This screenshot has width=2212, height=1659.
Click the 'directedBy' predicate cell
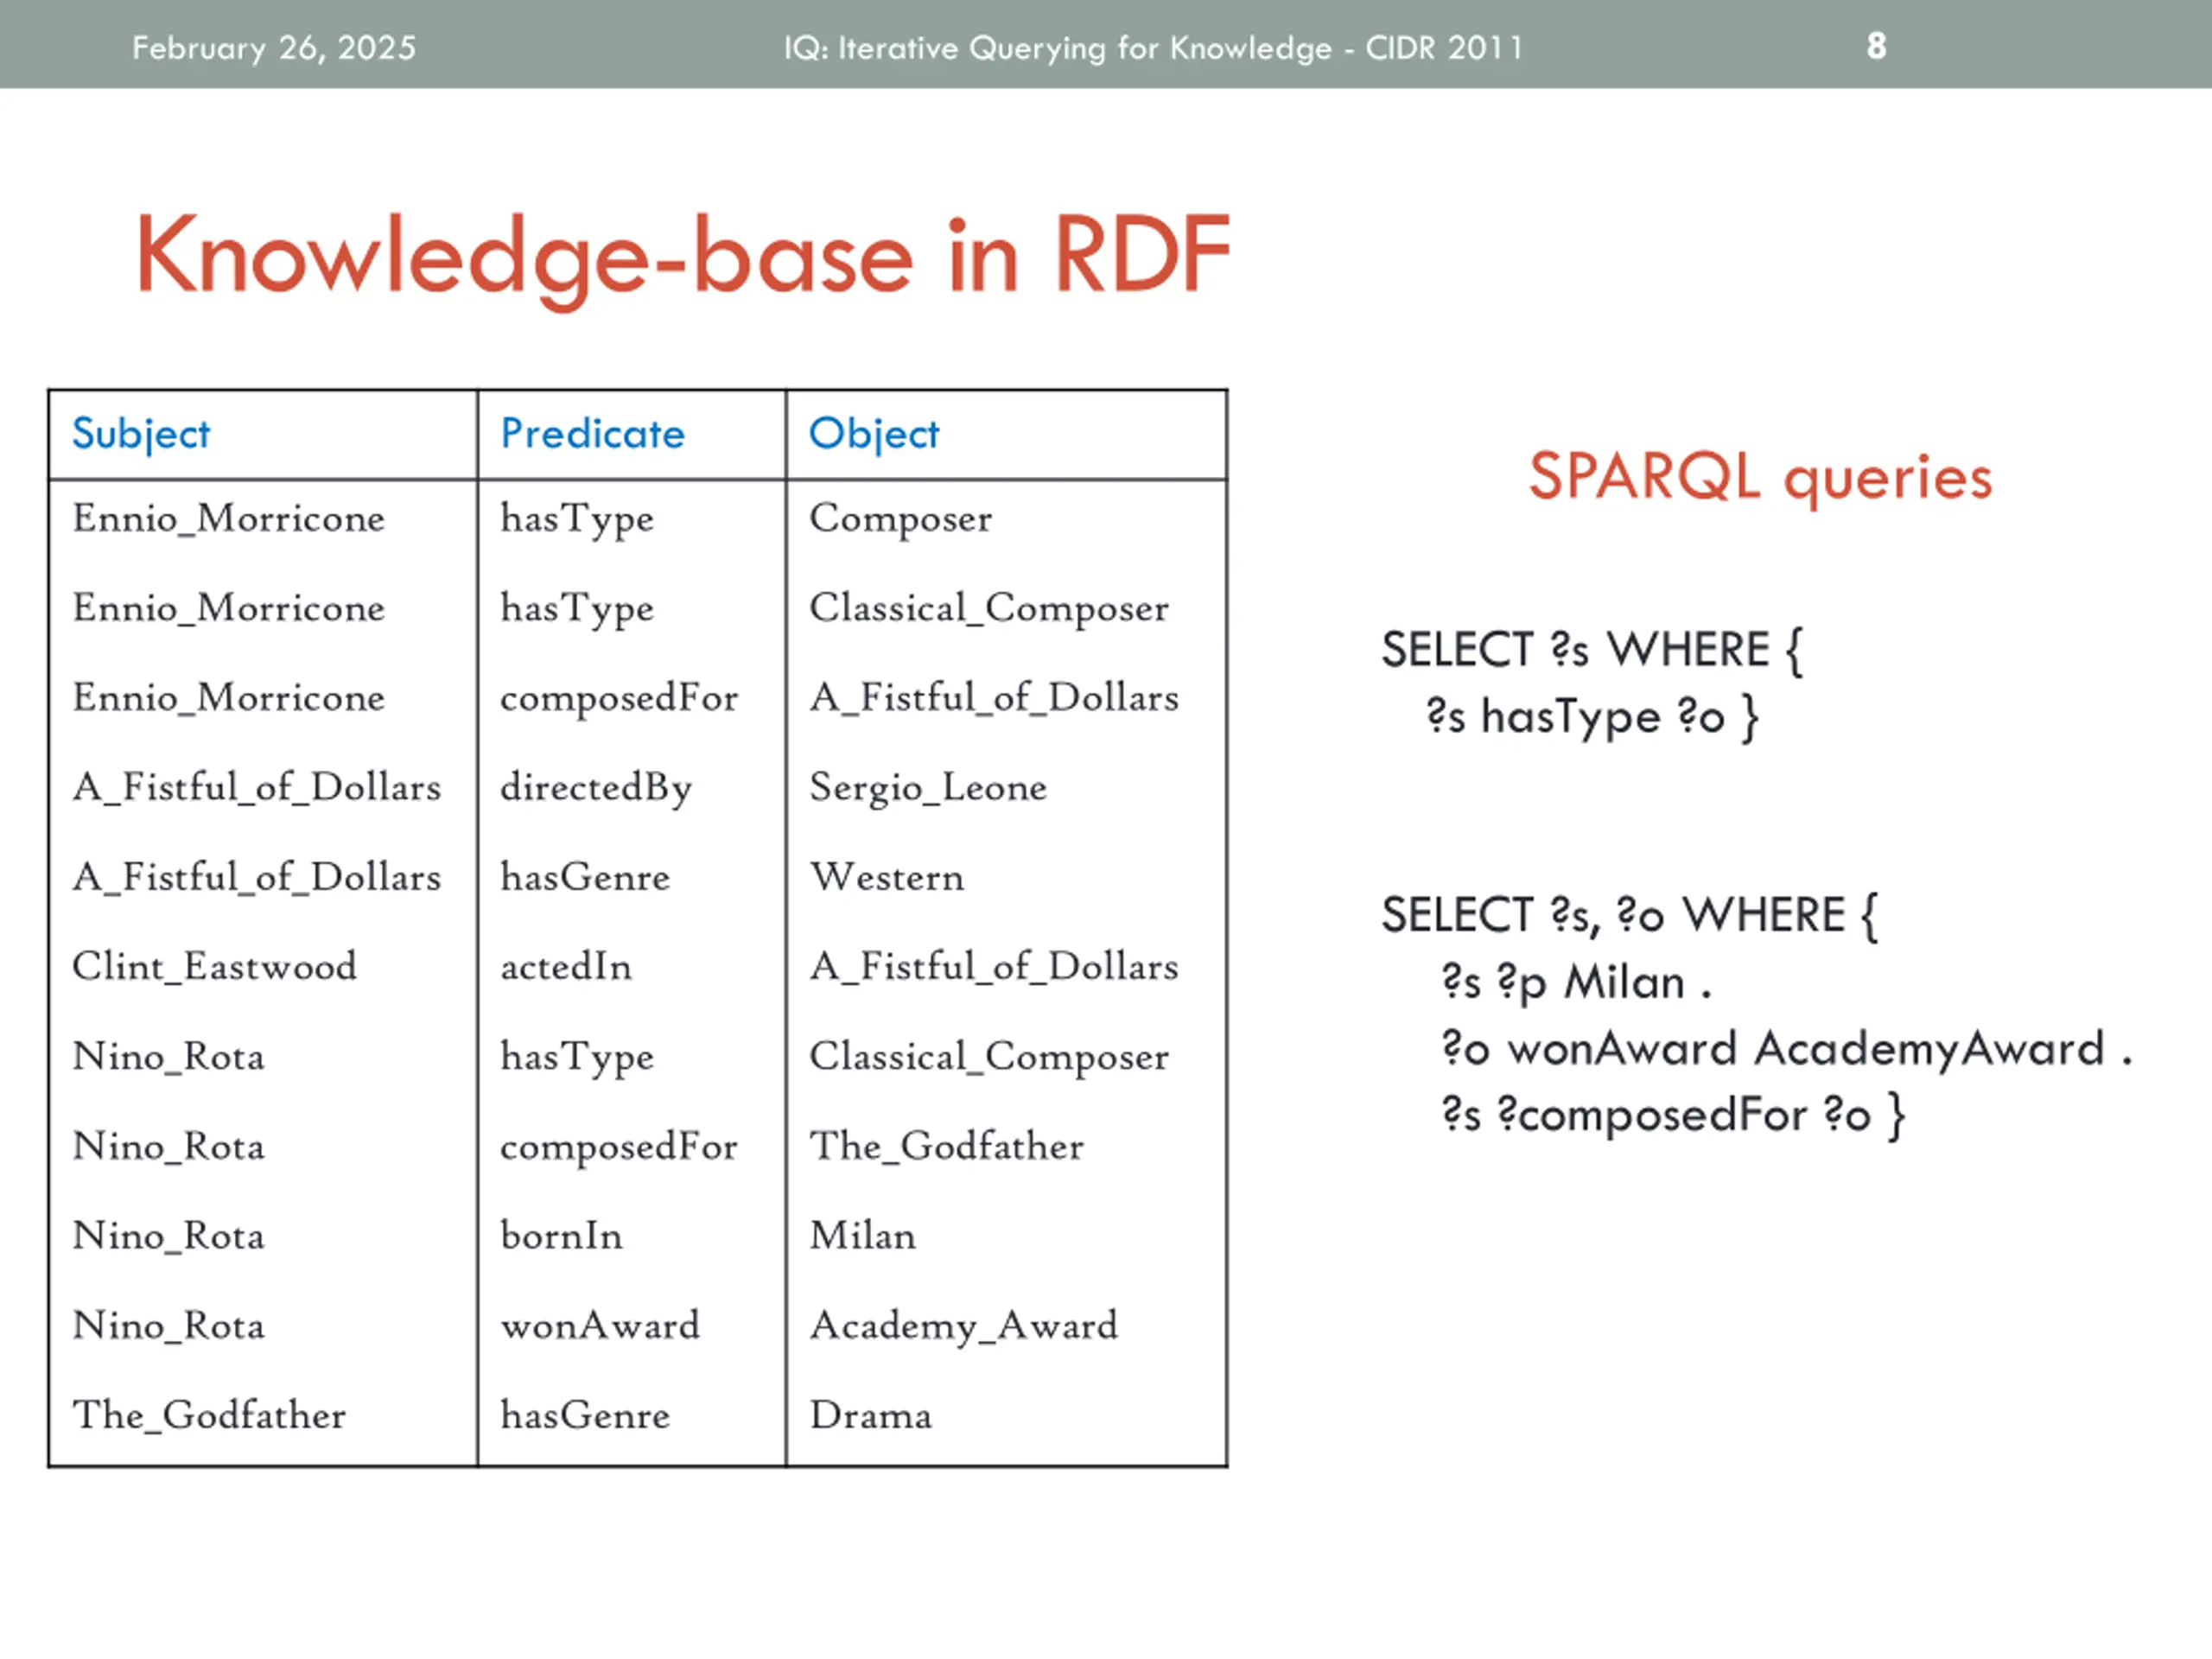(596, 788)
